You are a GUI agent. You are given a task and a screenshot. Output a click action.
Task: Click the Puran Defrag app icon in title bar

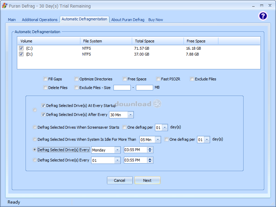(4, 6)
